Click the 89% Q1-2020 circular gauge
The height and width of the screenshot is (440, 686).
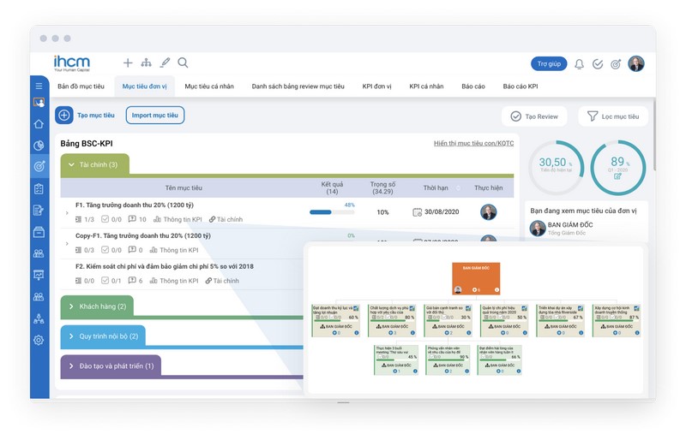pyautogui.click(x=617, y=167)
